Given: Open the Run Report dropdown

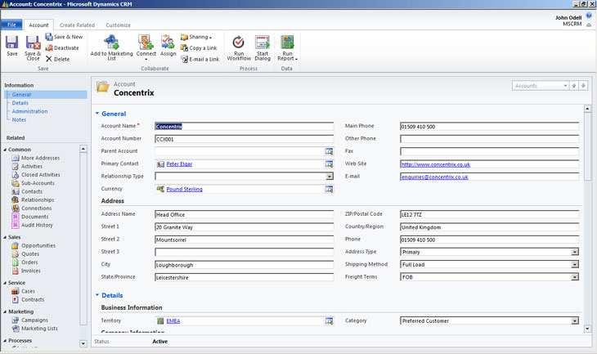Looking at the screenshot, I should 287,47.
